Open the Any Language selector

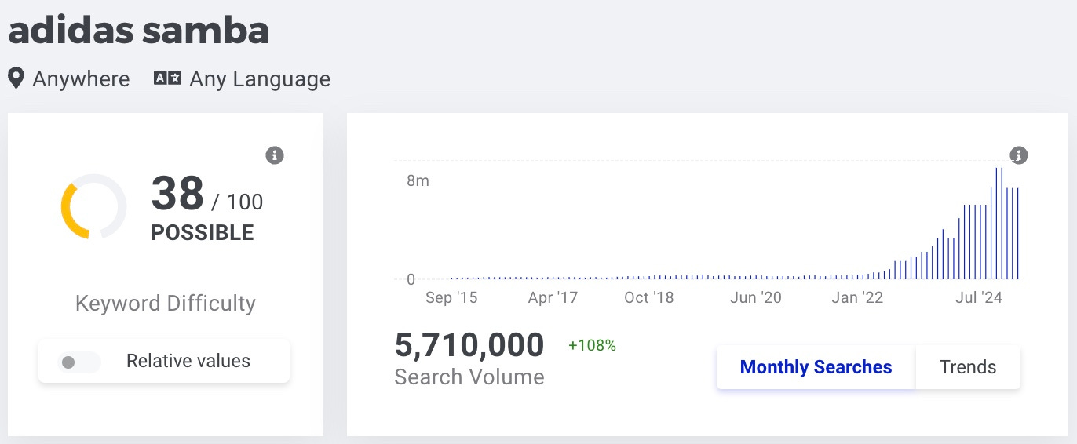(x=242, y=79)
